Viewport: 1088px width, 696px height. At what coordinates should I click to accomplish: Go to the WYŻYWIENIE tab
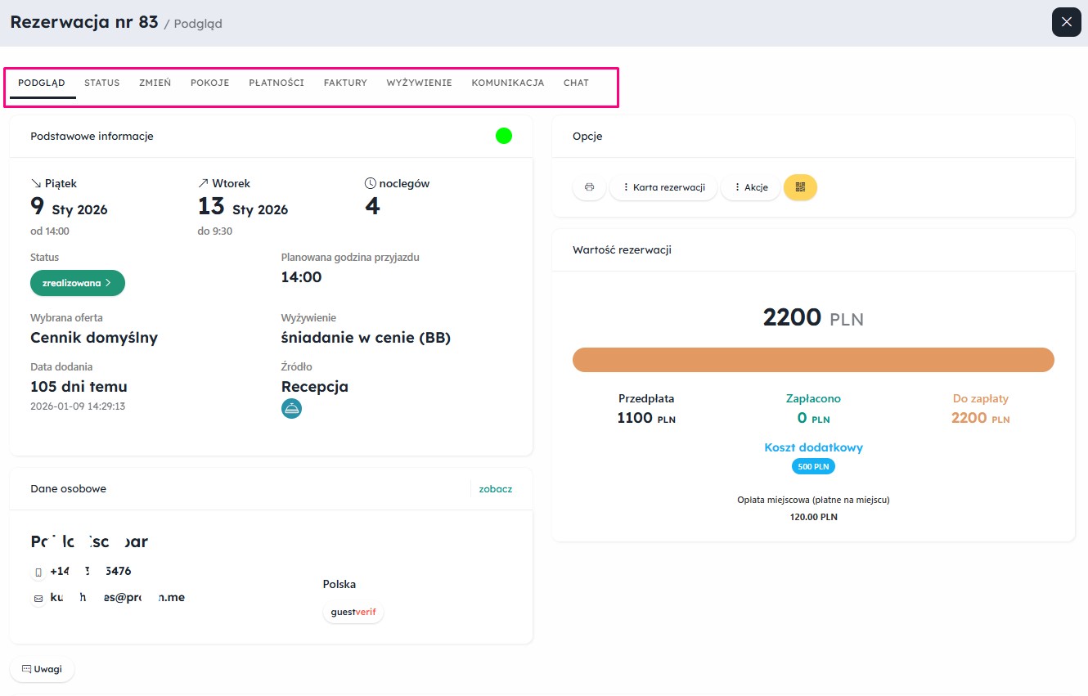point(419,83)
